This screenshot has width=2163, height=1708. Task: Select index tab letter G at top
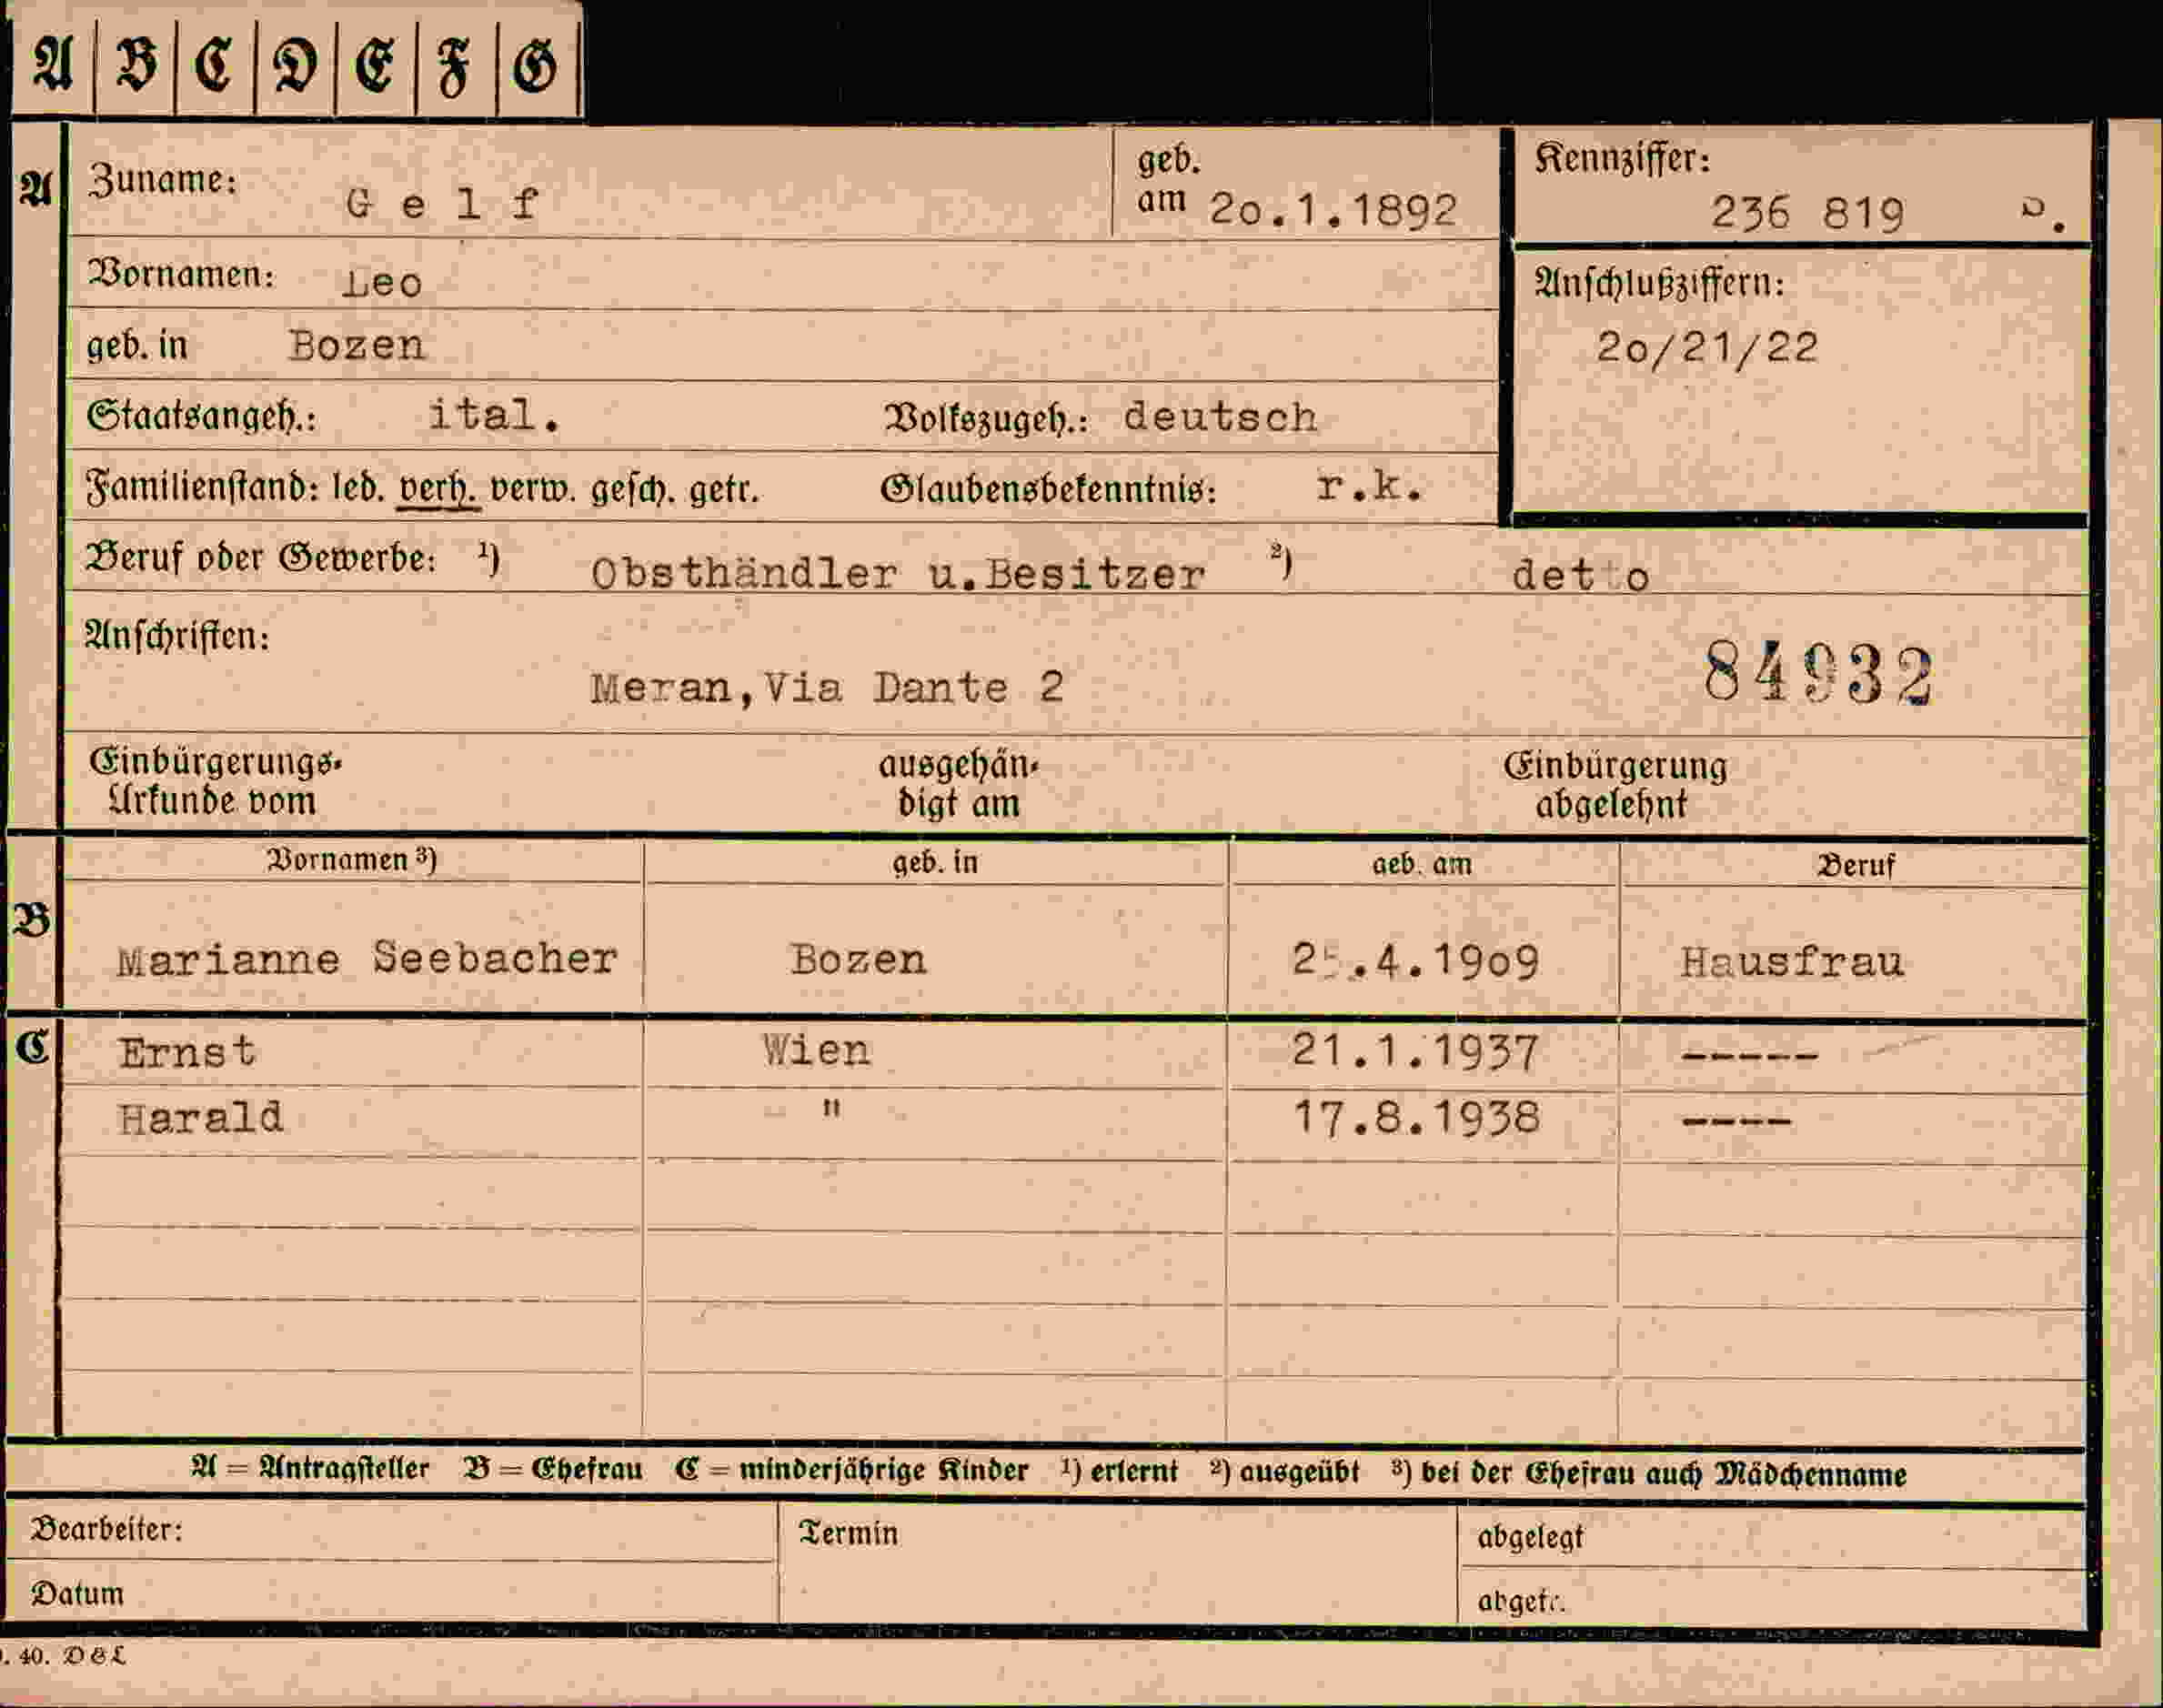tap(537, 67)
